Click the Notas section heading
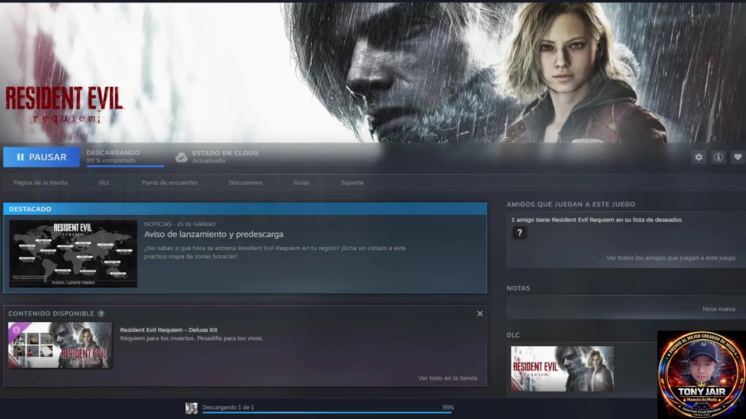Viewport: 746px width, 419px height. click(518, 288)
